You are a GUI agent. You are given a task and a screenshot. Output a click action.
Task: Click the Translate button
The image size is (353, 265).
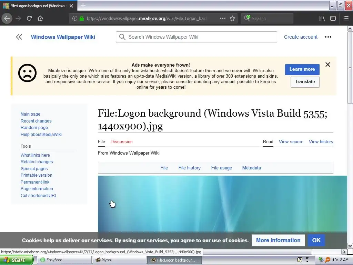click(305, 82)
